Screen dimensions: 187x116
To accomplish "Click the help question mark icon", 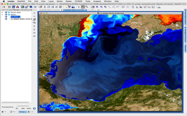I will coord(34,108).
